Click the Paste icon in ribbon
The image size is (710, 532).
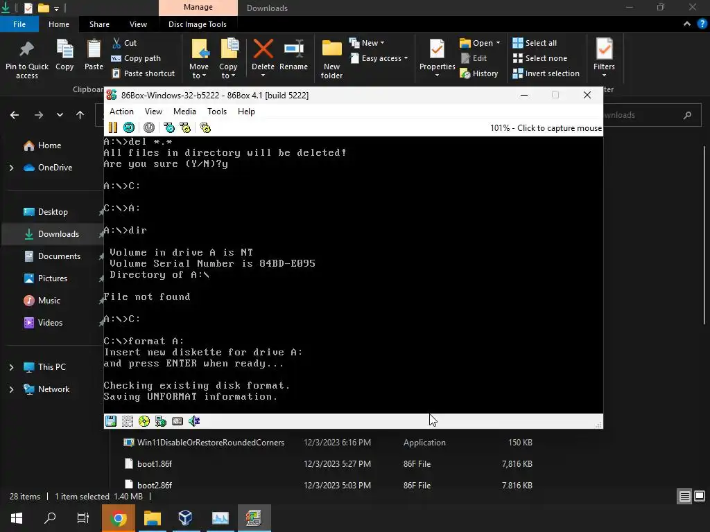point(94,55)
